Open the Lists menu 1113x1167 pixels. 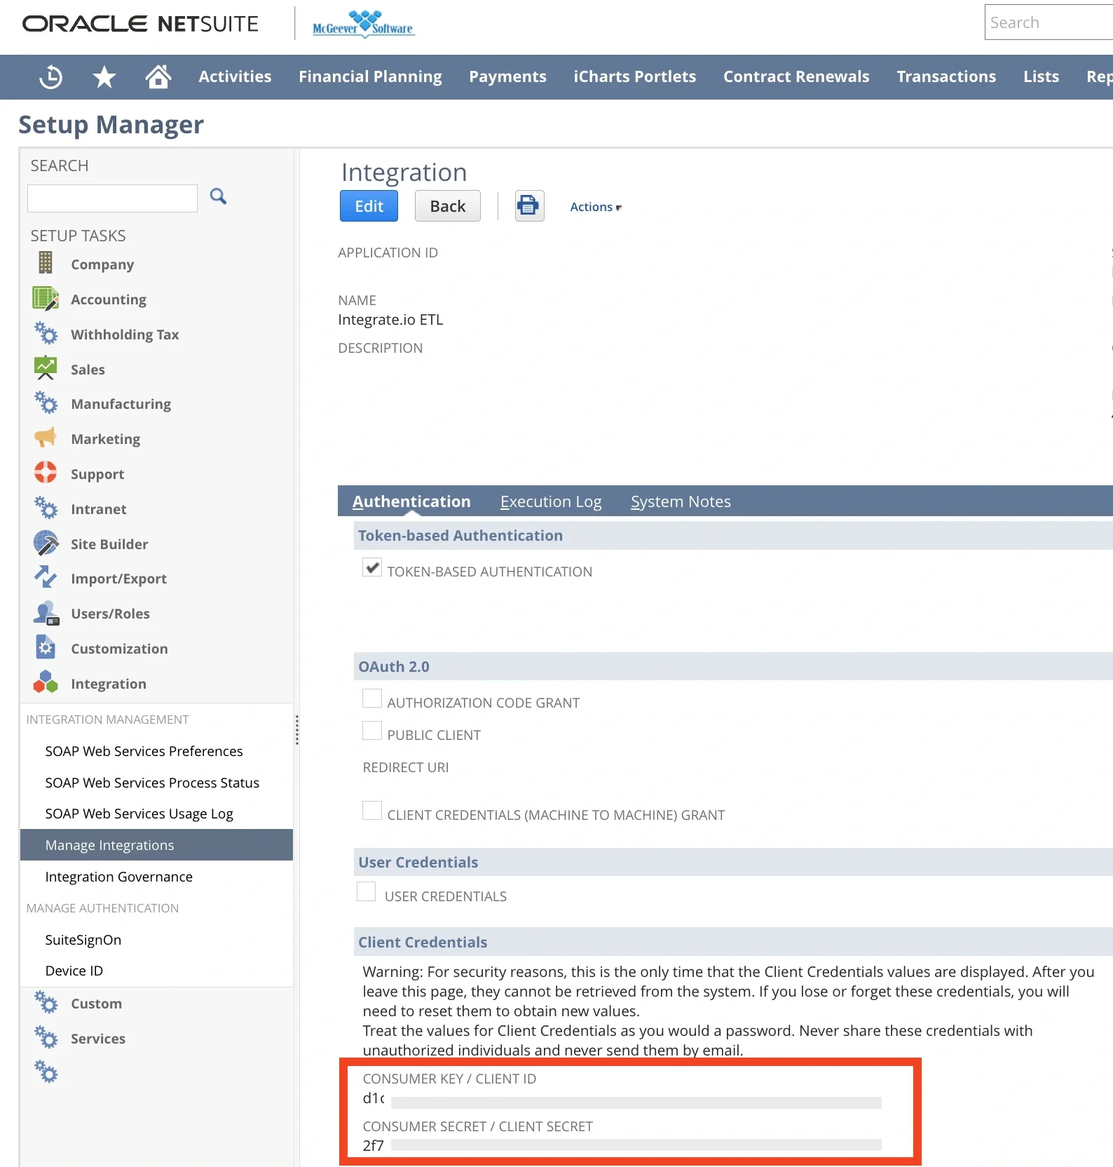1041,76
